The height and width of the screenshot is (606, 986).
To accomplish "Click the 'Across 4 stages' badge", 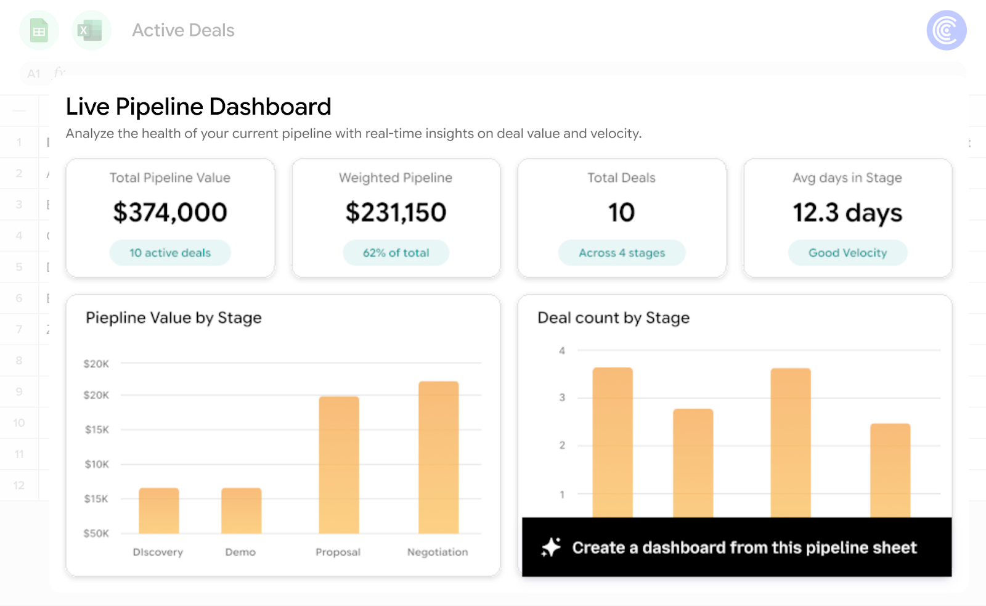I will coord(622,253).
